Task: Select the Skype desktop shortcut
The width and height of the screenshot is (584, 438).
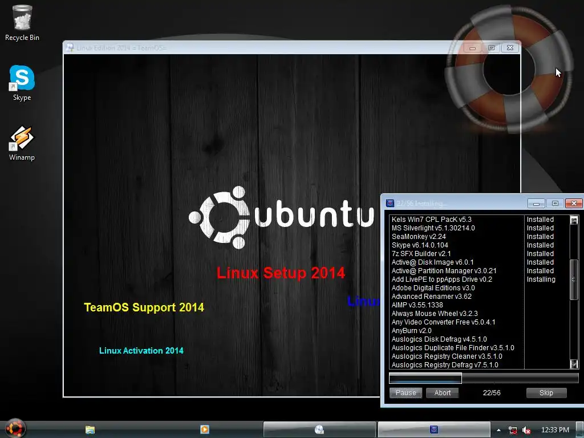Action: 22,83
